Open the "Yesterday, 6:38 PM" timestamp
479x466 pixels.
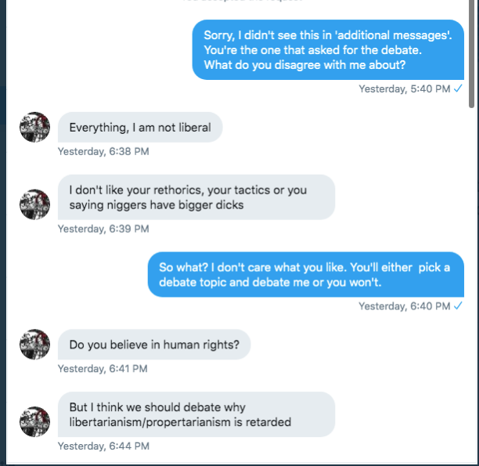pyautogui.click(x=103, y=151)
